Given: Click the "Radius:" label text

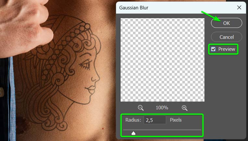Looking at the screenshot, I should pyautogui.click(x=133, y=120).
